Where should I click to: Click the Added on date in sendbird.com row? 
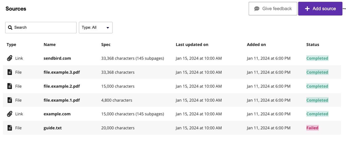pos(269,58)
